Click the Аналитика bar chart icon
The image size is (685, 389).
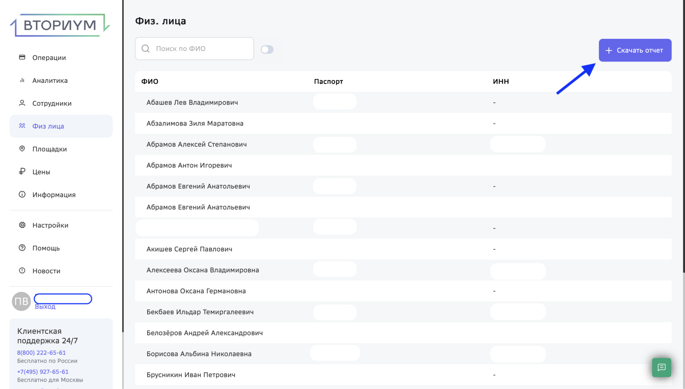22,80
